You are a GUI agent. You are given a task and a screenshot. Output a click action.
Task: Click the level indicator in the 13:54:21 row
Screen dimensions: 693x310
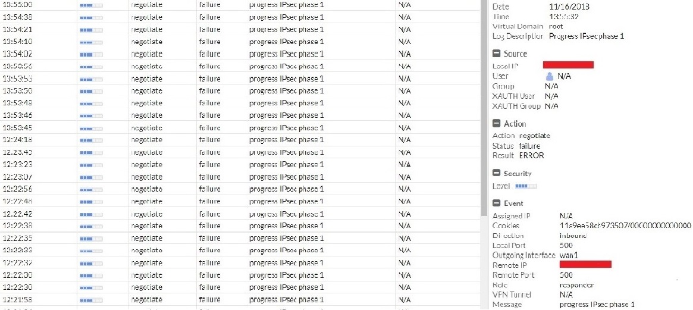click(x=91, y=29)
